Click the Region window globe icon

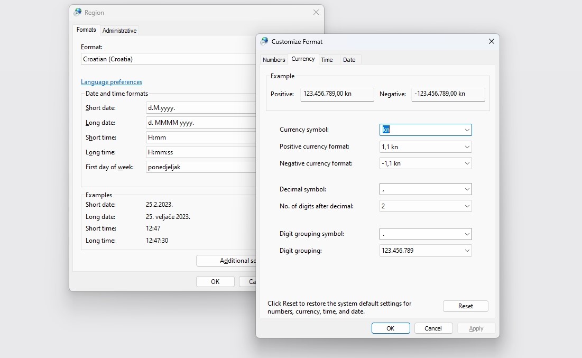78,12
